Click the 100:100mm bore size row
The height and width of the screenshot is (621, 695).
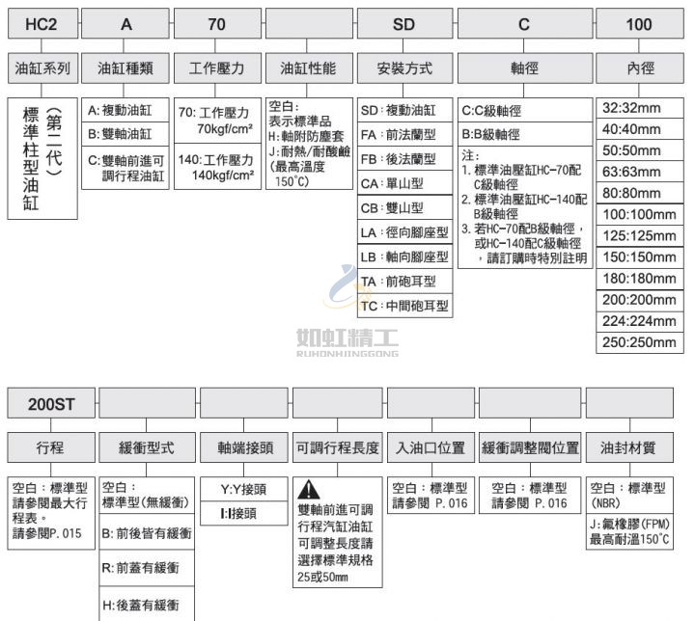(x=638, y=213)
